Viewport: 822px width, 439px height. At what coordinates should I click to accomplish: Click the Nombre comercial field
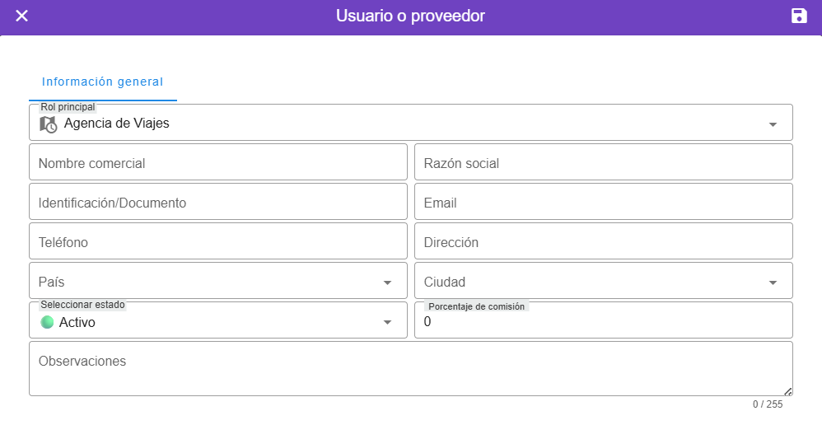(217, 163)
